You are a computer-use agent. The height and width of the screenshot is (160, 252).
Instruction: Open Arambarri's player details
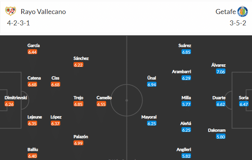pyautogui.click(x=182, y=71)
